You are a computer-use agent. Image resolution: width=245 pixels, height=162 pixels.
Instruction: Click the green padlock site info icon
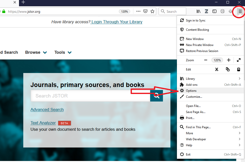click(4, 11)
